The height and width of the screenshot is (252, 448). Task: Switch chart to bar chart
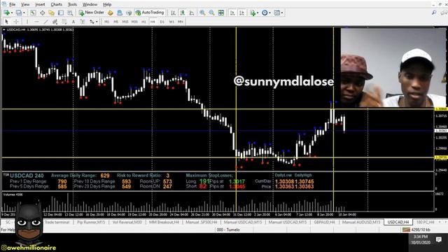[173, 13]
